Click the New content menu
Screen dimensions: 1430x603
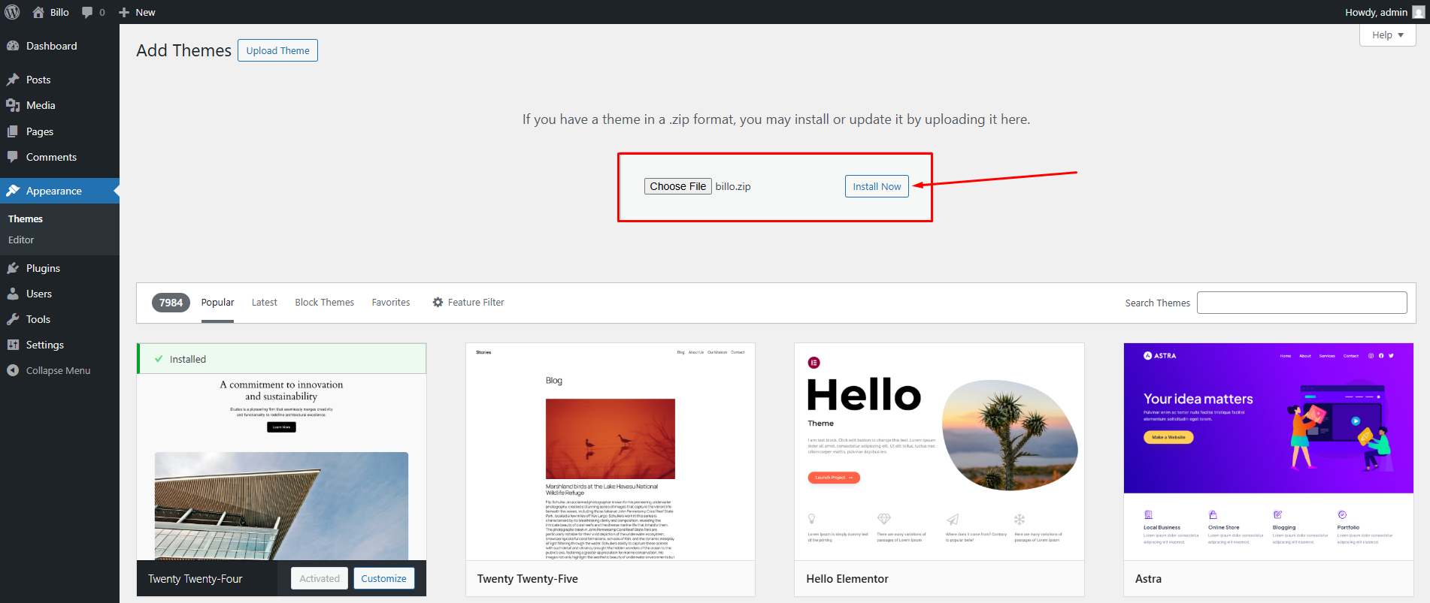[138, 12]
